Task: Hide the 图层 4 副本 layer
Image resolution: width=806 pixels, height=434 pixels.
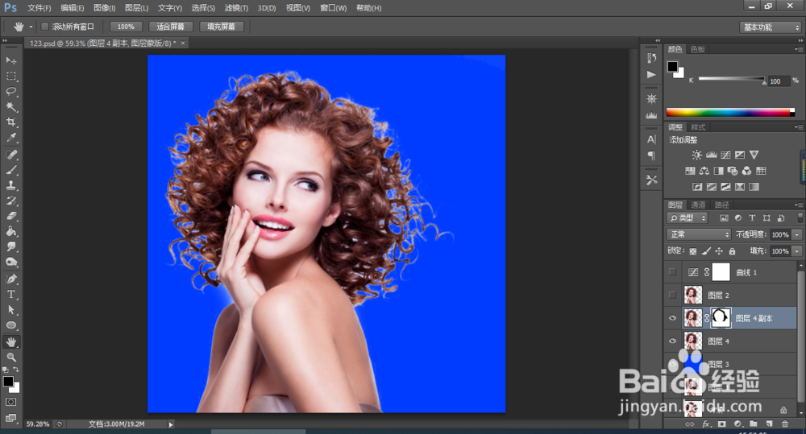Action: pyautogui.click(x=672, y=318)
